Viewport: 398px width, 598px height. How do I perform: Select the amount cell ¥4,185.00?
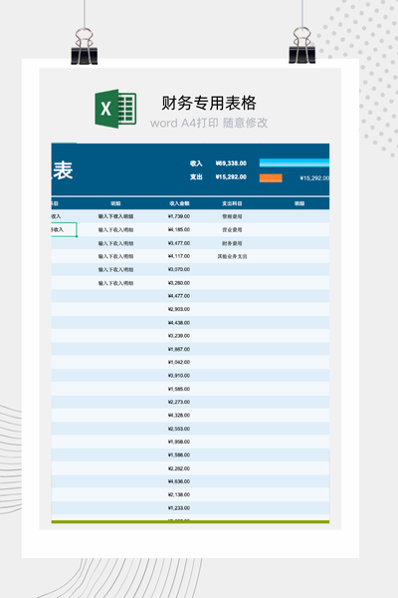point(179,229)
